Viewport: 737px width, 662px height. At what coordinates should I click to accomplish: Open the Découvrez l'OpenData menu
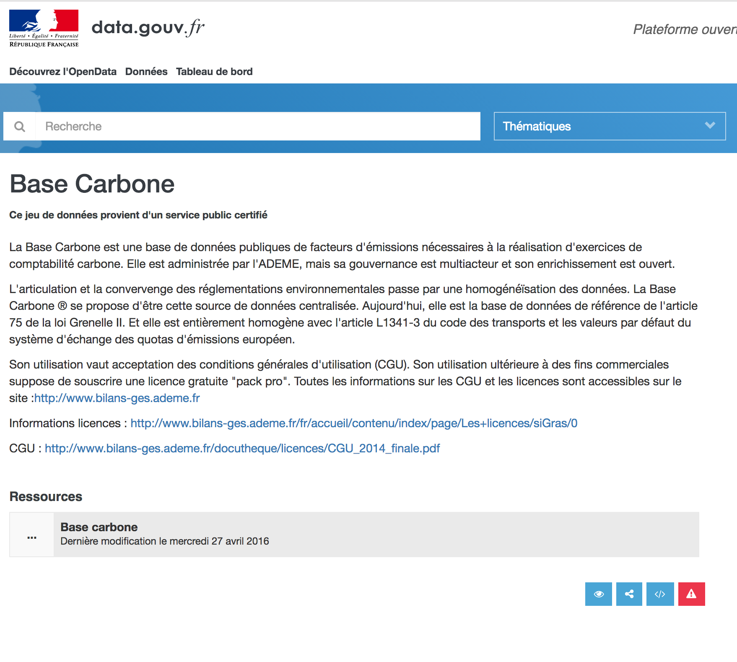click(x=63, y=72)
